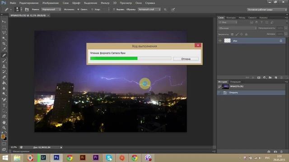Select the Path Selection tool

[4, 111]
